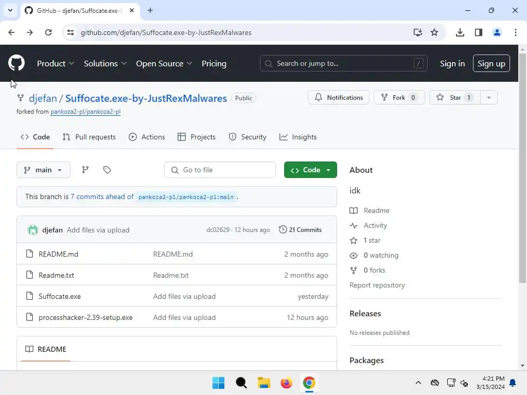Click the install app icon in the address bar
Viewport: 527px width, 395px height.
click(x=417, y=32)
